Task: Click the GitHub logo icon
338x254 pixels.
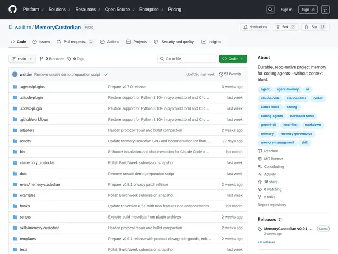Action: [x=13, y=10]
